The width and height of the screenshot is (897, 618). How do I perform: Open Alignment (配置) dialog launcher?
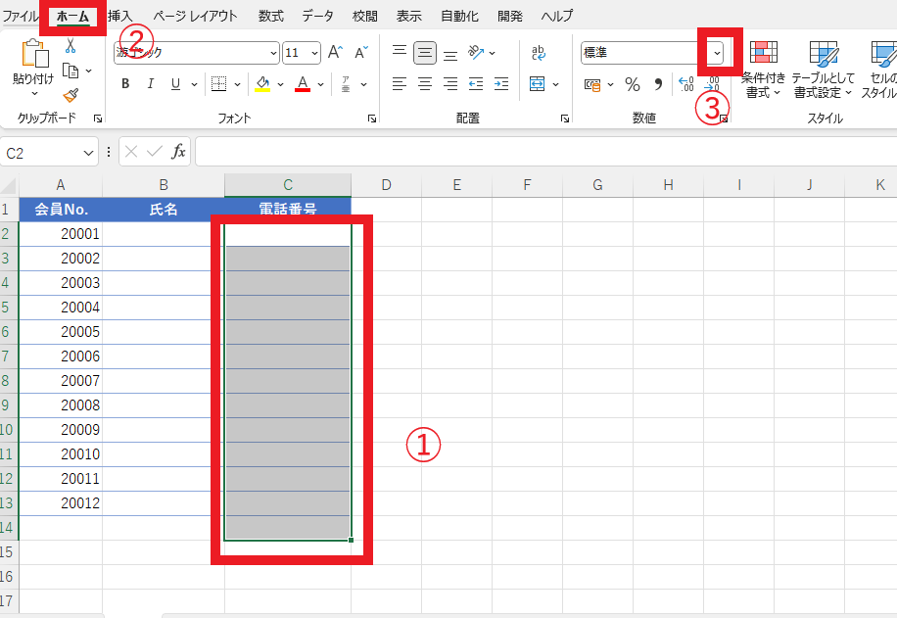(565, 119)
